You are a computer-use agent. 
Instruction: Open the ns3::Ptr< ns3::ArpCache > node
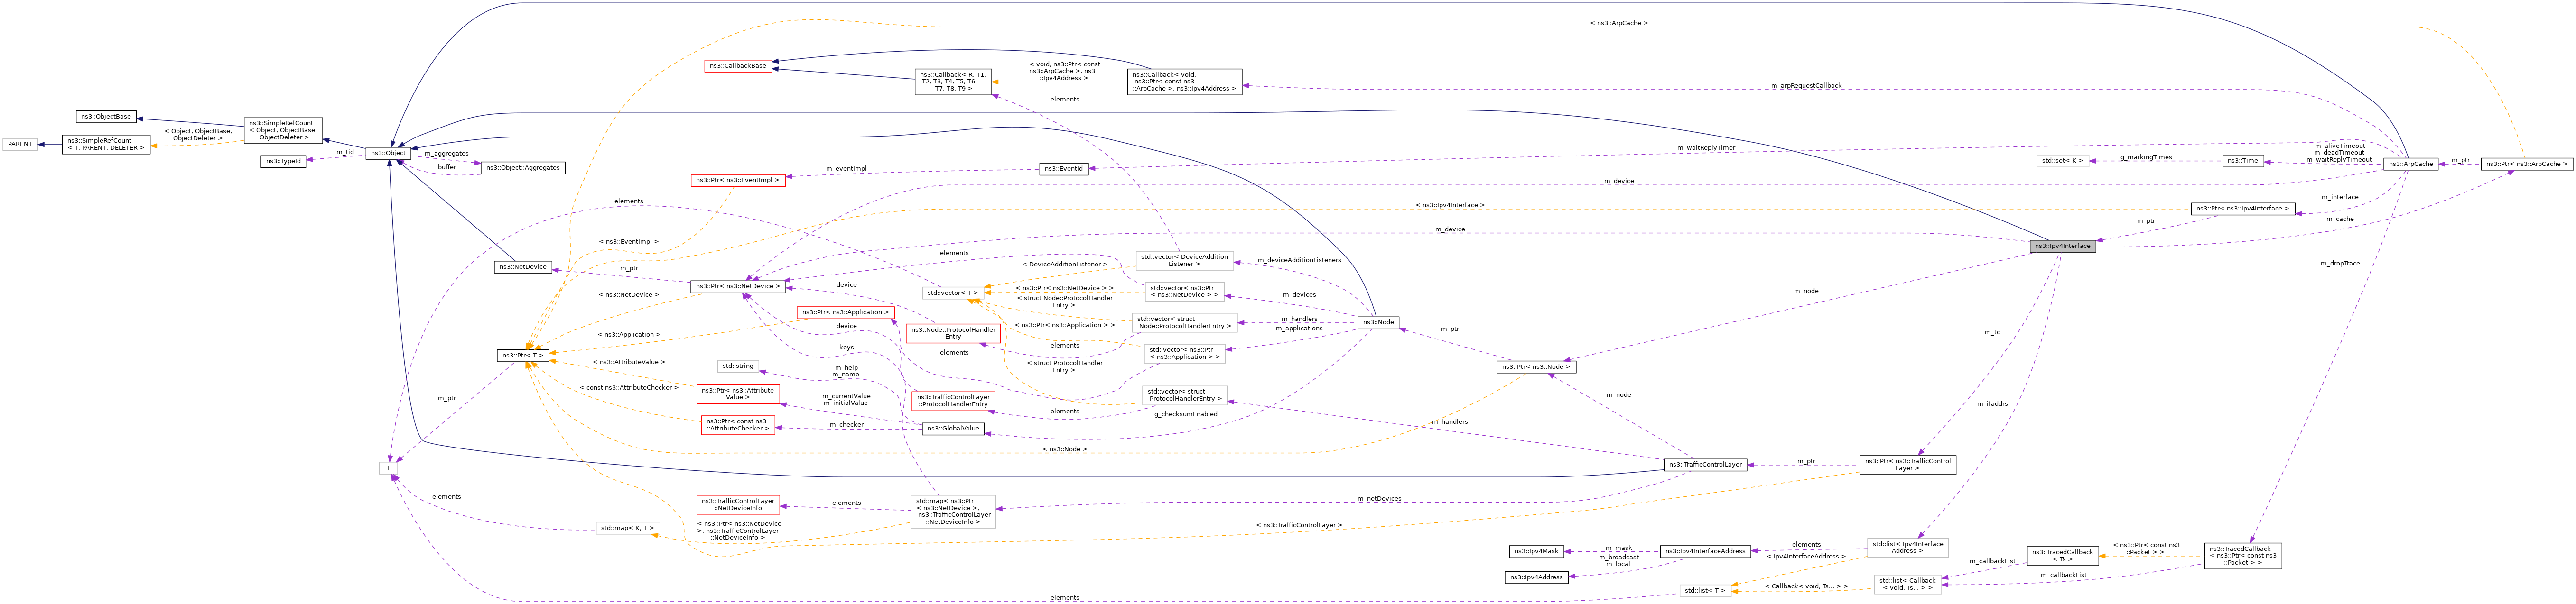[2527, 164]
